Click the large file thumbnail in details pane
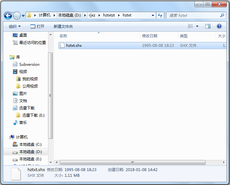Image resolution: width=230 pixels, height=185 pixels. [x=16, y=174]
